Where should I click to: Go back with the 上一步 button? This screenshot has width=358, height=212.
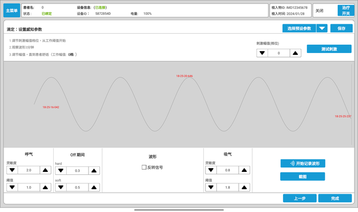pyautogui.click(x=299, y=198)
